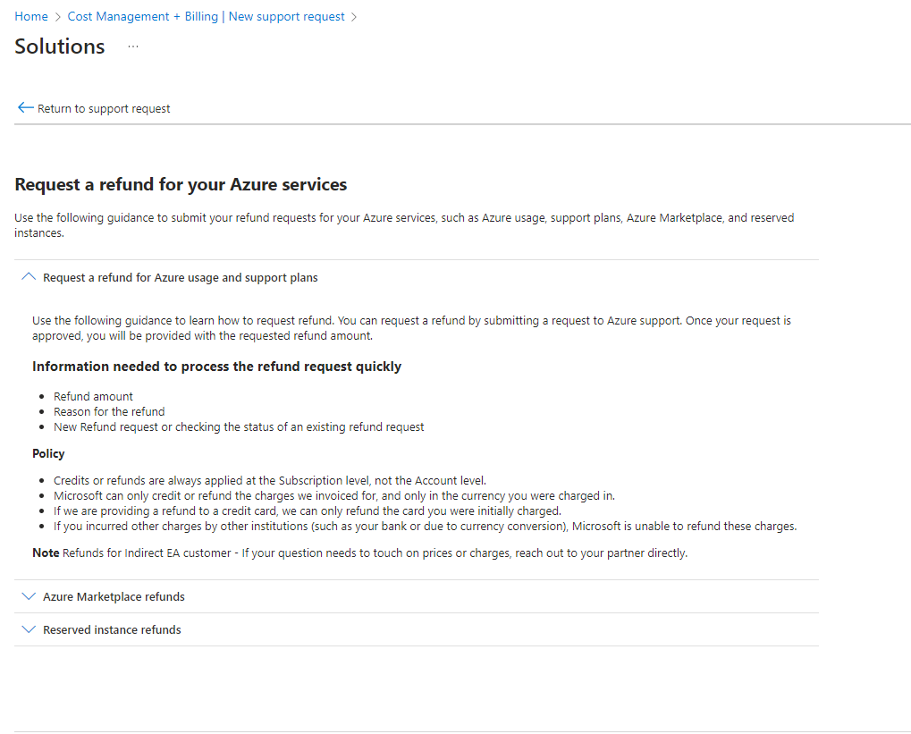Click the Policy subheading

tap(48, 453)
